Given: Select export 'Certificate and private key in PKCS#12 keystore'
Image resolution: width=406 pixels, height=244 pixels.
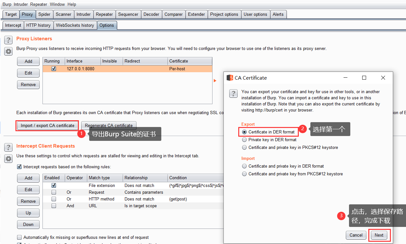Looking at the screenshot, I should coord(244,147).
